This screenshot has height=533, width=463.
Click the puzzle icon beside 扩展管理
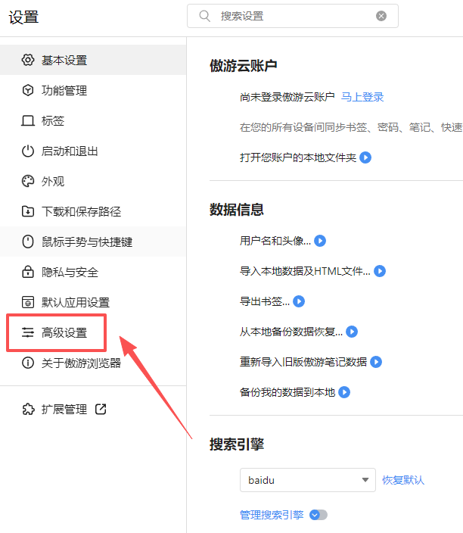pos(28,409)
